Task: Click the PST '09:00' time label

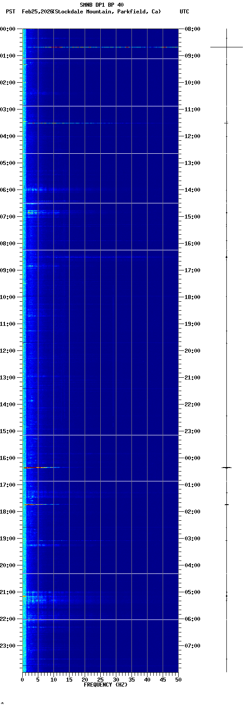Action: (8, 270)
